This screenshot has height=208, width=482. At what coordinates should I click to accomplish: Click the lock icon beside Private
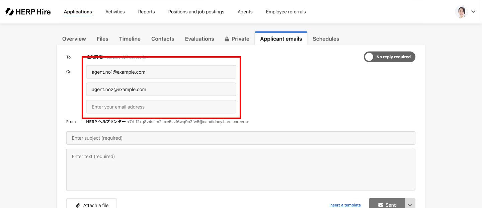point(227,39)
